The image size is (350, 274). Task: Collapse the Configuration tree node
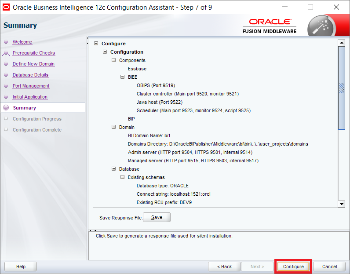(105, 52)
